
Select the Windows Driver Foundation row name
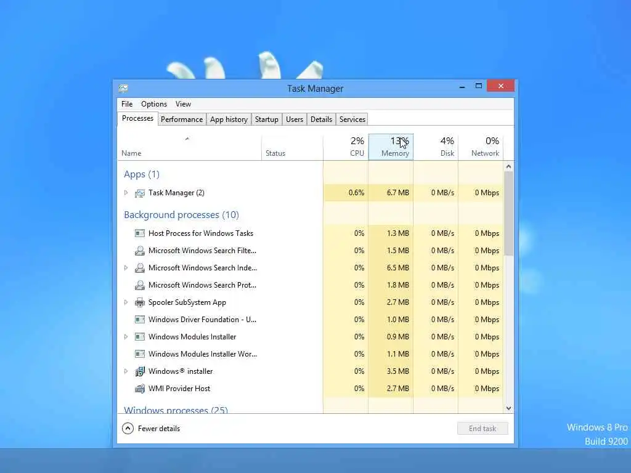[x=202, y=320]
